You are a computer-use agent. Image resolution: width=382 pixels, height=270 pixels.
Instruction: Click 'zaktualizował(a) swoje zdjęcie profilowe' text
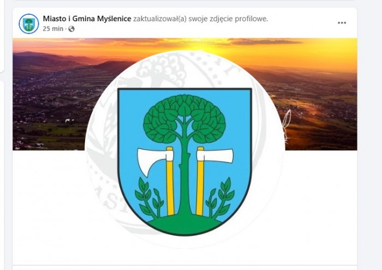(x=200, y=19)
